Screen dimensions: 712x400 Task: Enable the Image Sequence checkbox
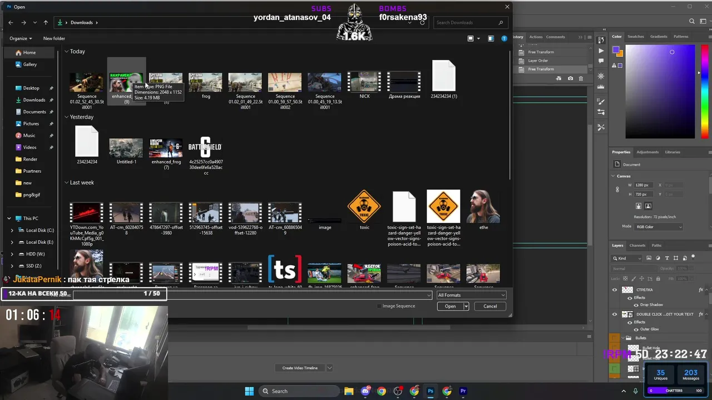(x=380, y=306)
